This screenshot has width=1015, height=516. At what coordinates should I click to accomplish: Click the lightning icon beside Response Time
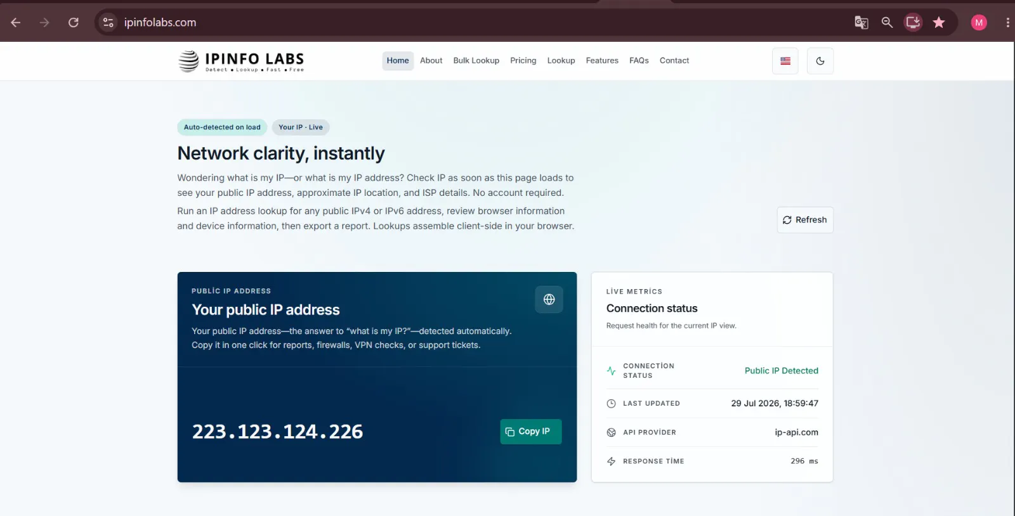point(612,461)
